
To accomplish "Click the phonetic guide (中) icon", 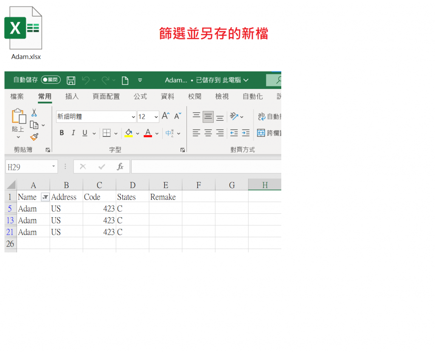I will (x=169, y=133).
